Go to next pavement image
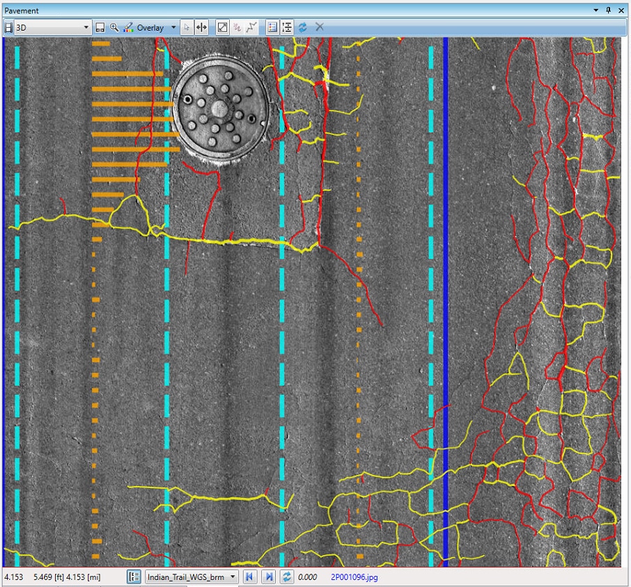Image resolution: width=631 pixels, height=587 pixels. pyautogui.click(x=268, y=577)
